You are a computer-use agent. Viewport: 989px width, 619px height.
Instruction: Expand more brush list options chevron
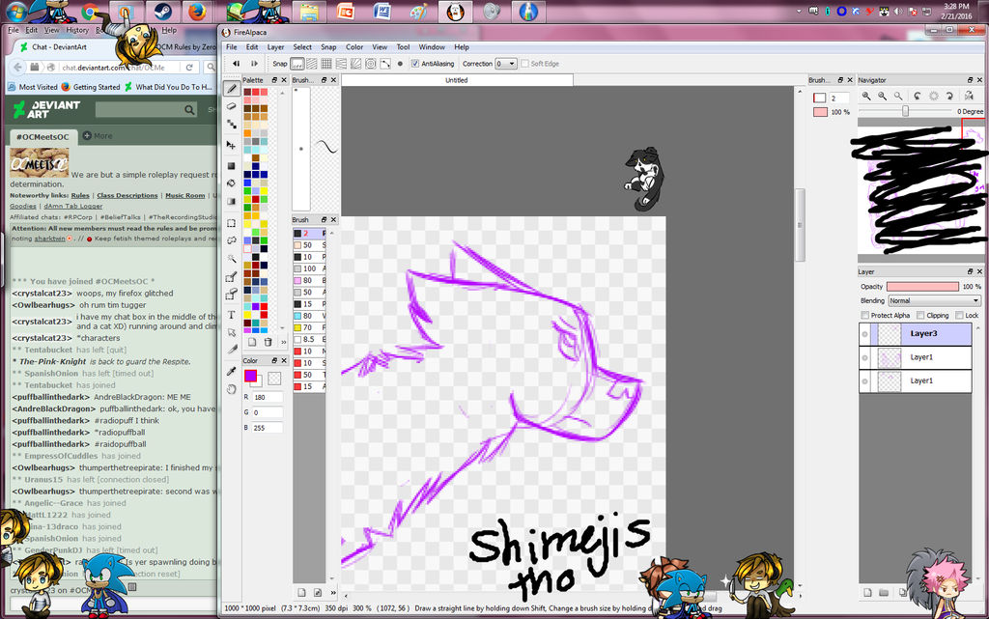[x=332, y=593]
